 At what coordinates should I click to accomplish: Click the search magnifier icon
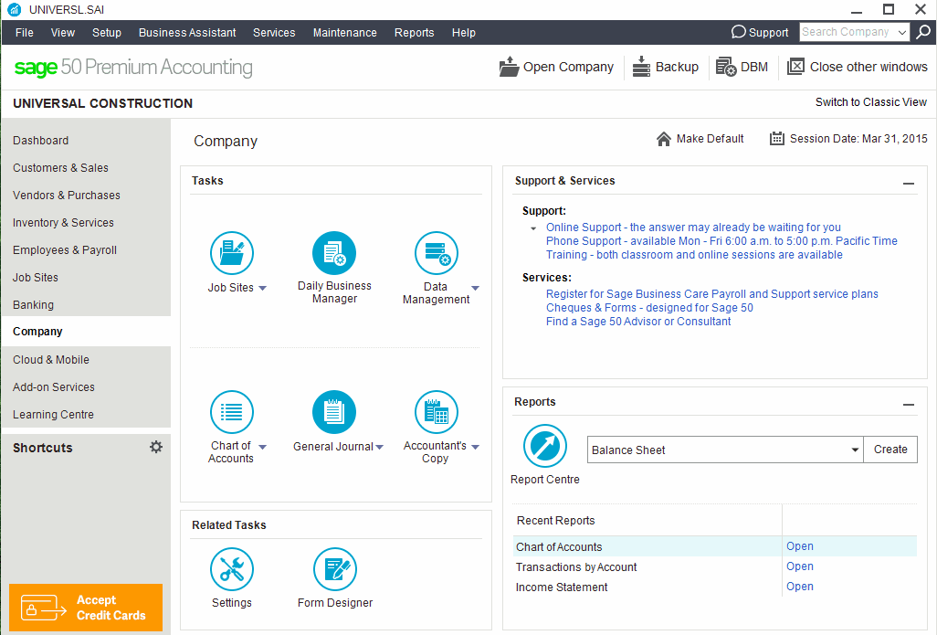[923, 32]
